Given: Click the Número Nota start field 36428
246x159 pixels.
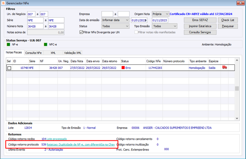Looking at the screenshot, I should (35, 26).
